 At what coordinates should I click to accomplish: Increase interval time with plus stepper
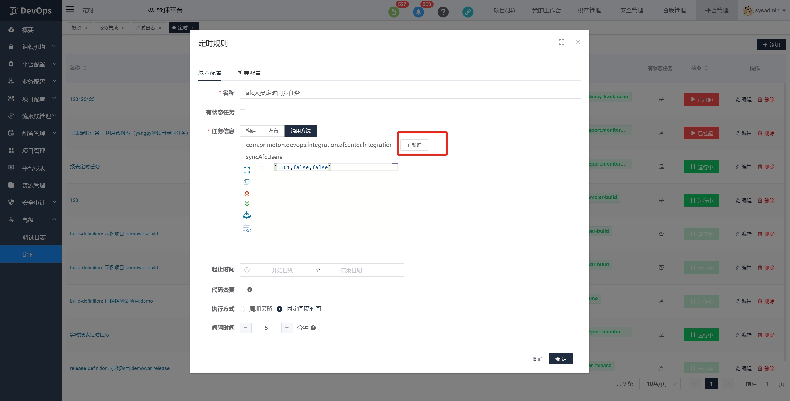point(287,328)
